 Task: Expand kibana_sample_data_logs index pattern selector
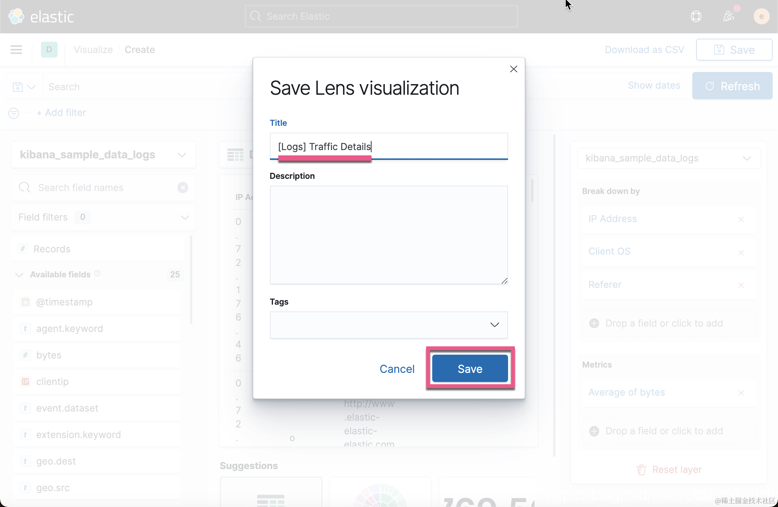[x=103, y=155]
